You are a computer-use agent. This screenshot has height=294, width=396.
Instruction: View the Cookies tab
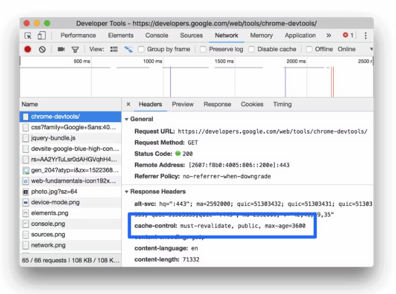pyautogui.click(x=252, y=104)
